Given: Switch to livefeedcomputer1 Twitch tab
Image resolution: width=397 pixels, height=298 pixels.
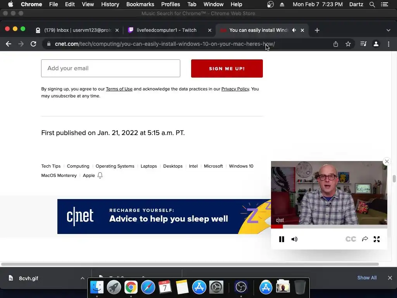Looking at the screenshot, I should [167, 30].
